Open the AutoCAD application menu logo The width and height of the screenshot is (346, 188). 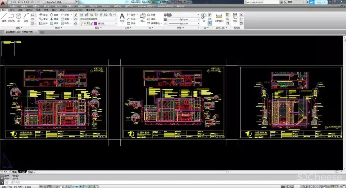click(x=4, y=3)
